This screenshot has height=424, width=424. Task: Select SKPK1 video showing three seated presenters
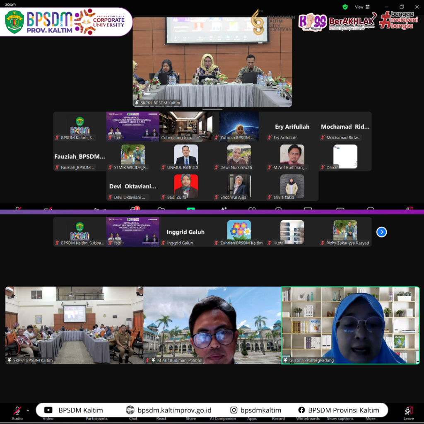(212, 62)
